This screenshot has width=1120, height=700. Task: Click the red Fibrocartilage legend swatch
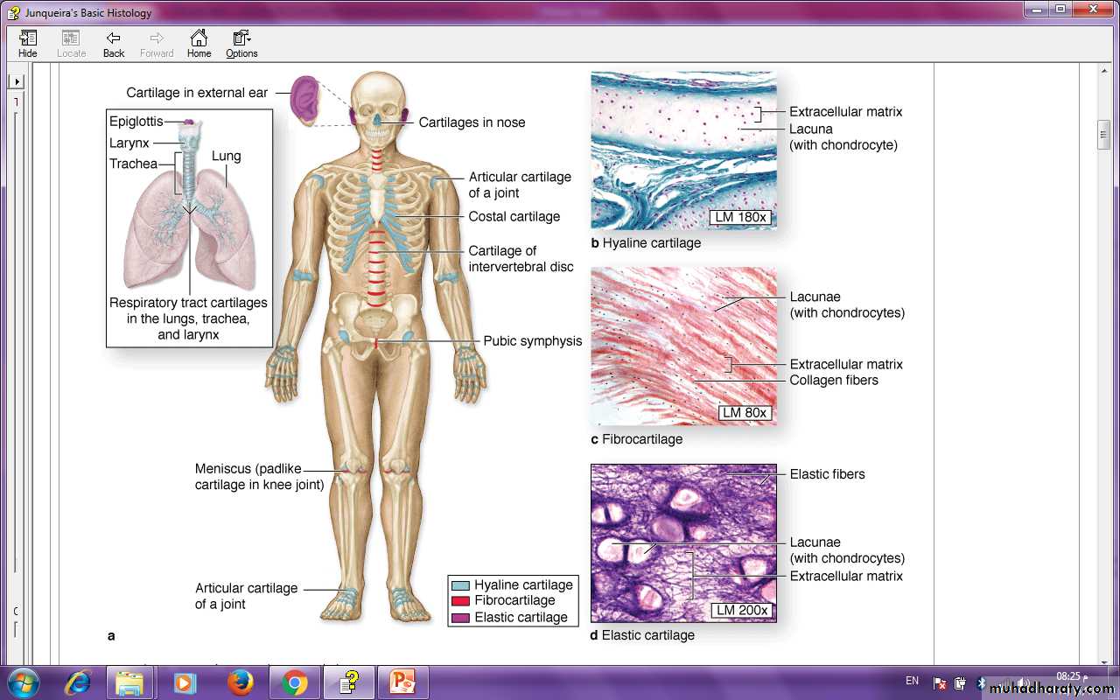(460, 601)
